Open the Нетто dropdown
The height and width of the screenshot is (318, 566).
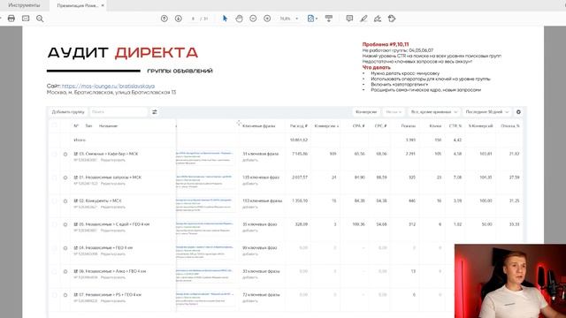click(x=394, y=112)
